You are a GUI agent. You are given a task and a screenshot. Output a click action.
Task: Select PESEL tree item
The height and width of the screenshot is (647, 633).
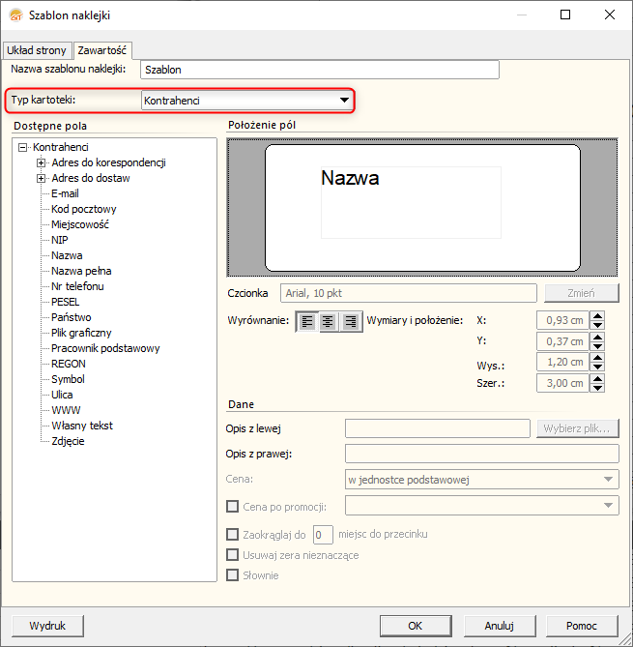coord(65,302)
